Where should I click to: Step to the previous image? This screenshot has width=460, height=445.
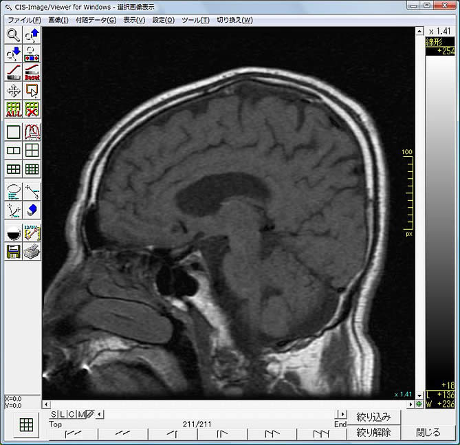point(173,433)
